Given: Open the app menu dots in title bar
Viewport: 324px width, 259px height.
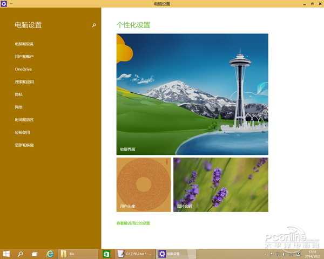Looking at the screenshot, I should coord(11,4).
